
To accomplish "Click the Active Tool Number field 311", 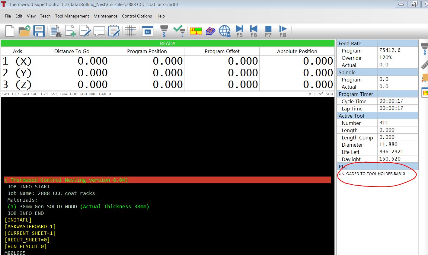I will (x=384, y=123).
